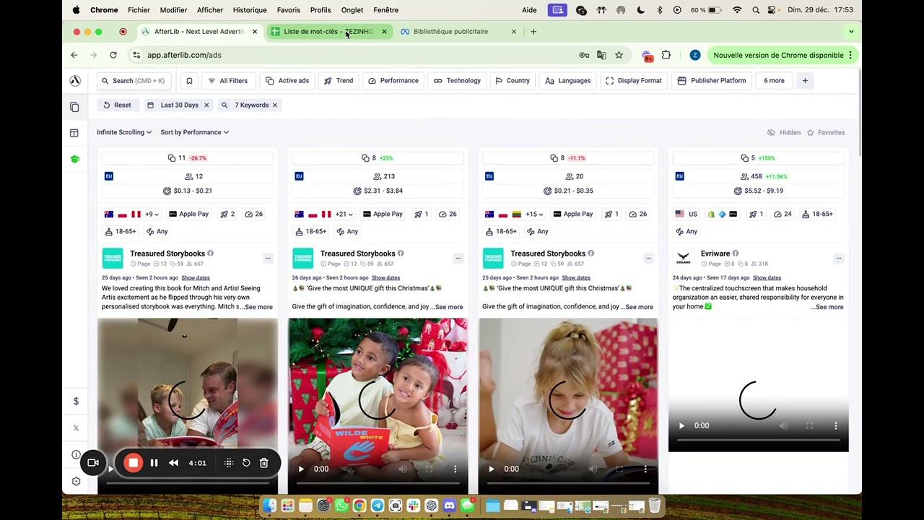This screenshot has height=520, width=924.
Task: Open the Historique menu
Action: point(250,10)
